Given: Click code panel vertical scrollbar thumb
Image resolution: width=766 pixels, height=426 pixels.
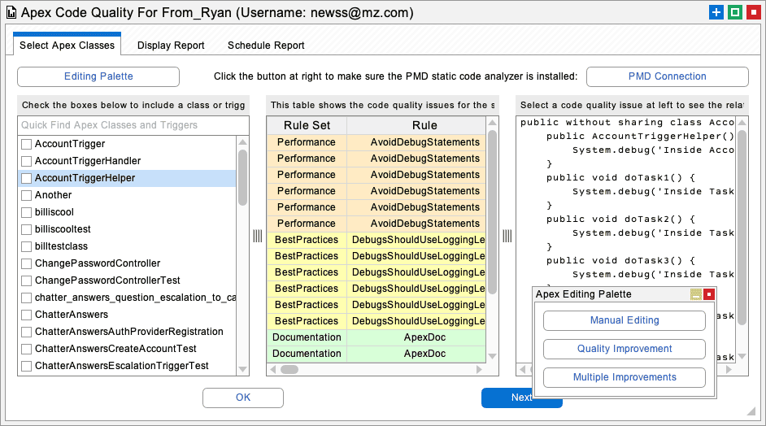Looking at the screenshot, I should pyautogui.click(x=742, y=228).
